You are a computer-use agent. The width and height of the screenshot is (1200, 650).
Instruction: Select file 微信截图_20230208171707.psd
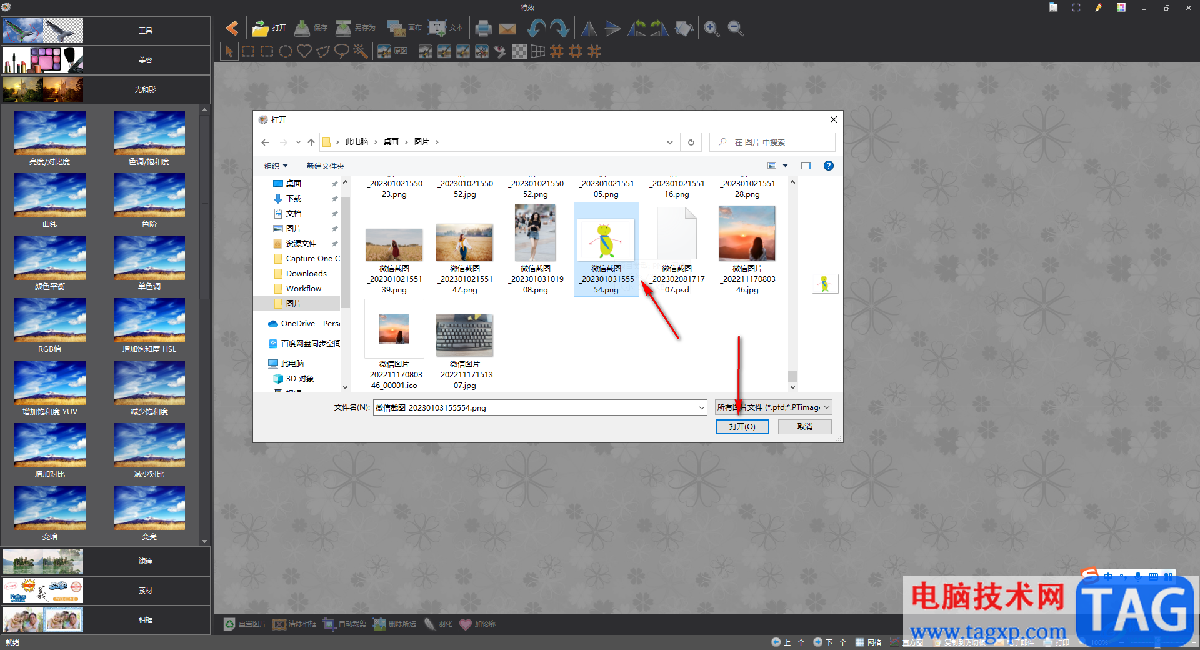(x=677, y=250)
